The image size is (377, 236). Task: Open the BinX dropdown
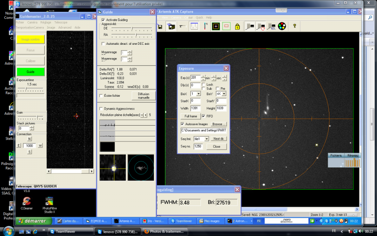199,94
